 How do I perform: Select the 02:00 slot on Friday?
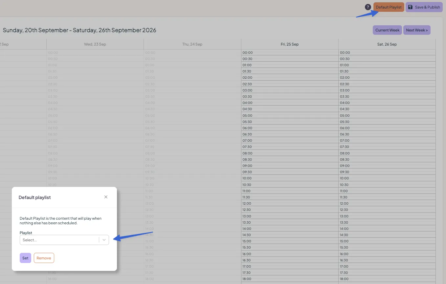click(x=290, y=78)
